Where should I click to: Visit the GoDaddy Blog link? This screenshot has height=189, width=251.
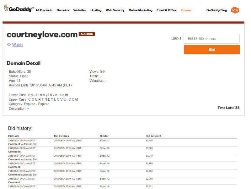(216, 10)
